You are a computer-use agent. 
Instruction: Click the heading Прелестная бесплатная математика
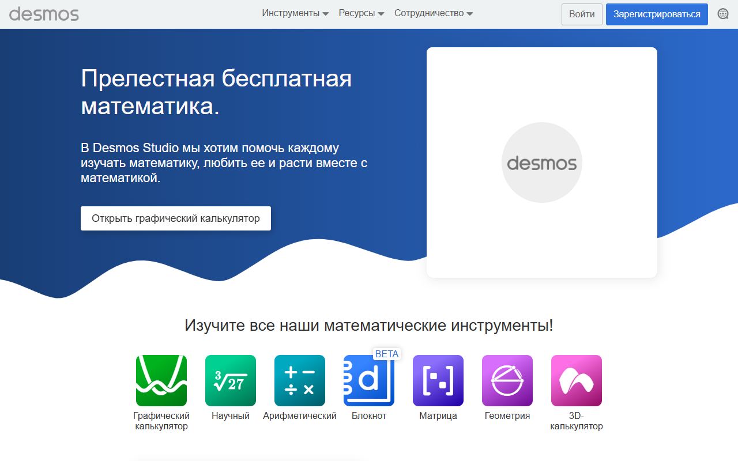pos(216,92)
